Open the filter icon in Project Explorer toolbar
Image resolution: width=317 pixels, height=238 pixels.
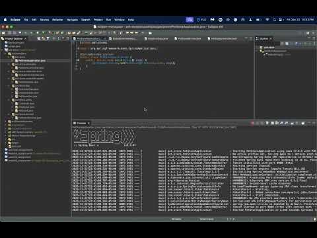[48, 39]
